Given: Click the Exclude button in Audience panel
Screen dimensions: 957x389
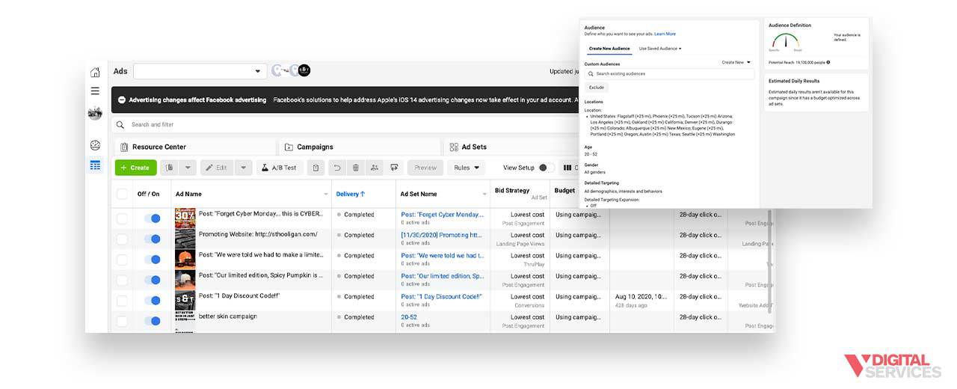Looking at the screenshot, I should point(596,88).
